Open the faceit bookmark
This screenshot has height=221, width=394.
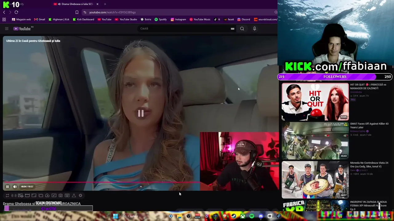click(x=229, y=19)
